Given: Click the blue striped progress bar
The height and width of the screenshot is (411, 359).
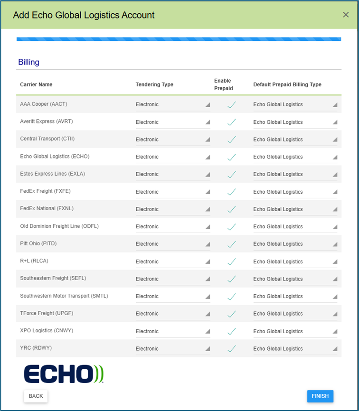Looking at the screenshot, I should (x=179, y=39).
